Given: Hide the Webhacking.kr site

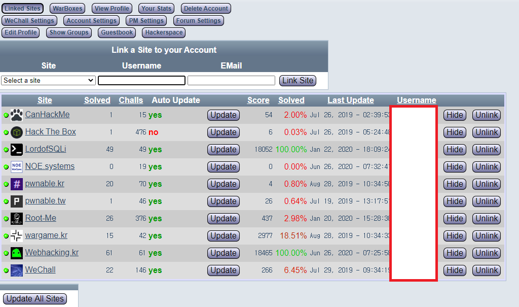Looking at the screenshot, I should pos(455,253).
